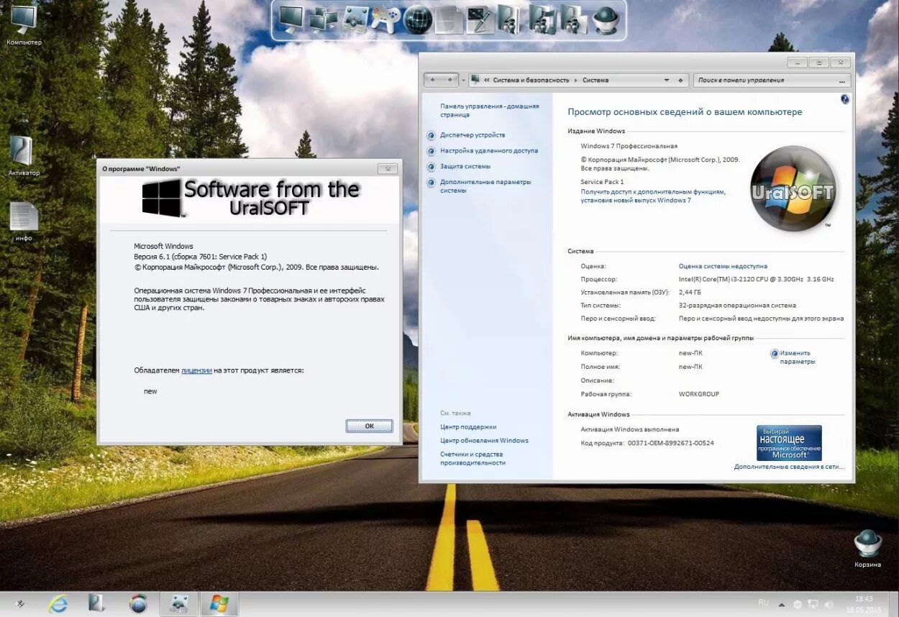
Task: Click the blank document icon in dock
Action: (449, 20)
